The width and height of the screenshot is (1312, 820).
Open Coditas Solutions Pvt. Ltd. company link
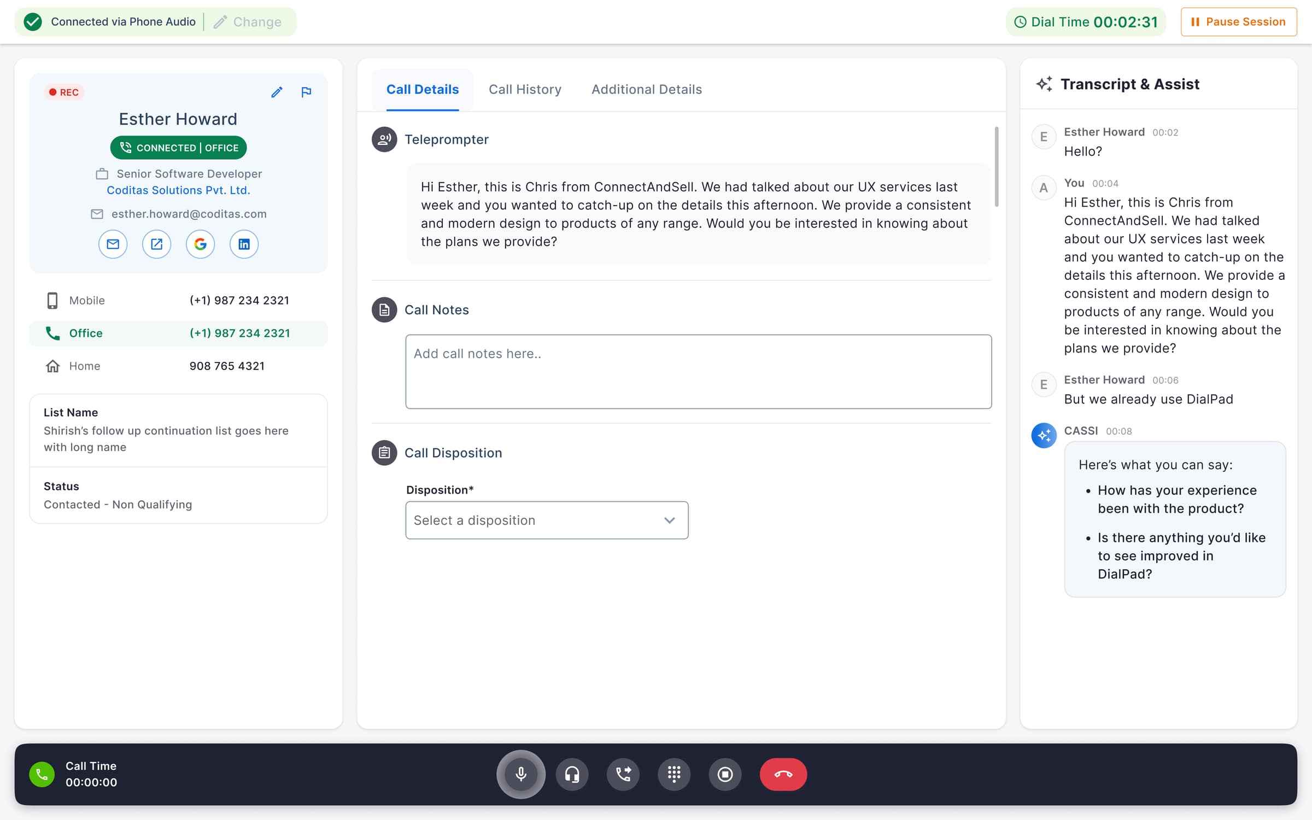click(178, 190)
